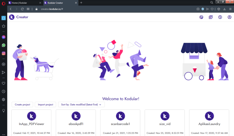Bookmark page with address bar heart
234x136 pixels.
[x=212, y=9]
